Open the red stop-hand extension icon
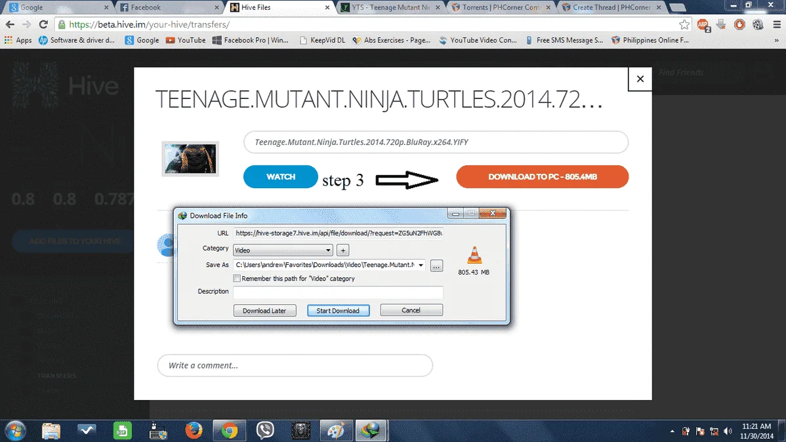Screen dimensions: 786x442 pos(739,24)
